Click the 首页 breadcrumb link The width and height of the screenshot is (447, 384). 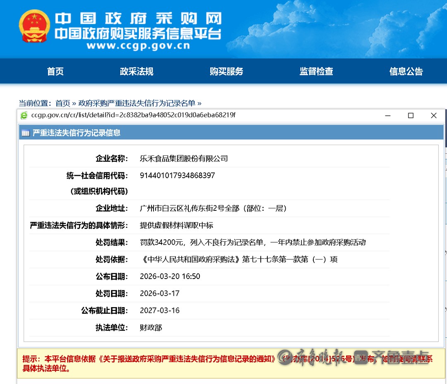(x=63, y=103)
